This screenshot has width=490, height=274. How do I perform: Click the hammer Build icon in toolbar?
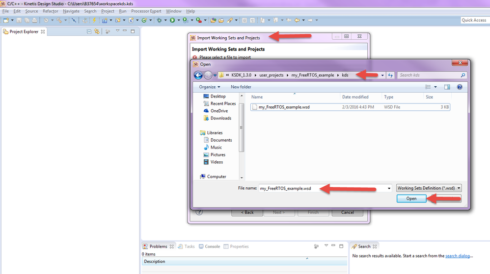(59, 20)
